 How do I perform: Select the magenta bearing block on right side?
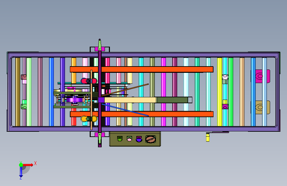click(225, 107)
